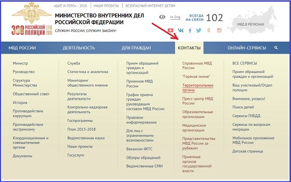Screen dimensions: 291x182
Task: Open График приема граждан link
Action: [x=145, y=102]
